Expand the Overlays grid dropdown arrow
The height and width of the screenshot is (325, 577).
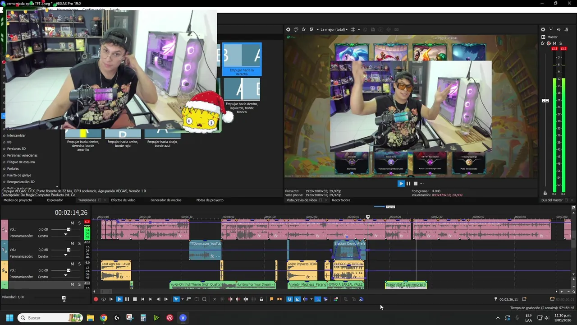point(359,29)
